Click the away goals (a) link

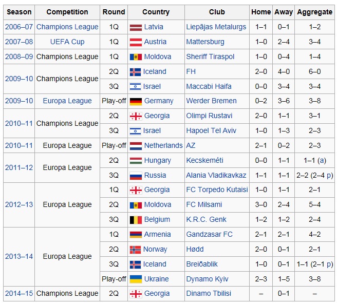pyautogui.click(x=322, y=160)
